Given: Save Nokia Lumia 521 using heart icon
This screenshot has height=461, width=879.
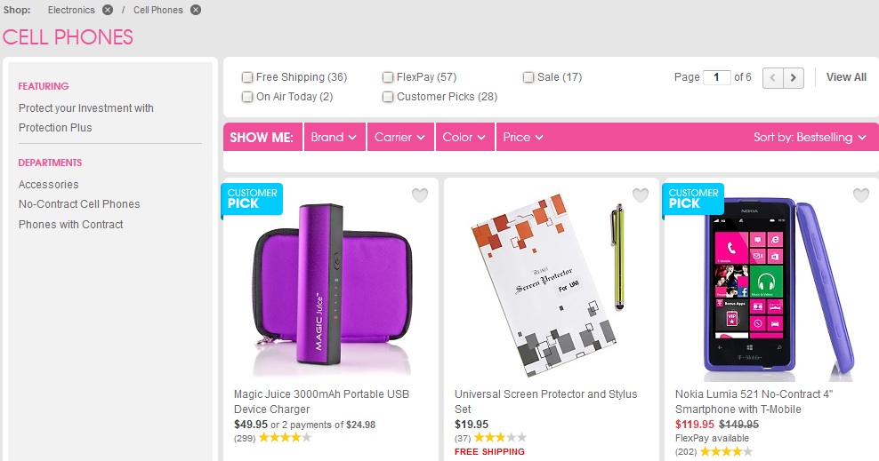Looking at the screenshot, I should tap(860, 195).
